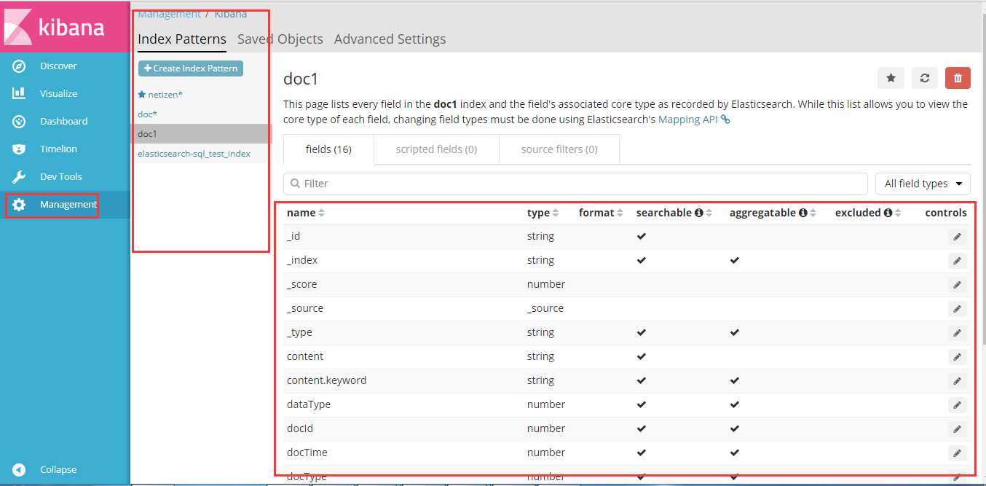Switch to Saved Objects tab
The image size is (986, 486).
(280, 39)
